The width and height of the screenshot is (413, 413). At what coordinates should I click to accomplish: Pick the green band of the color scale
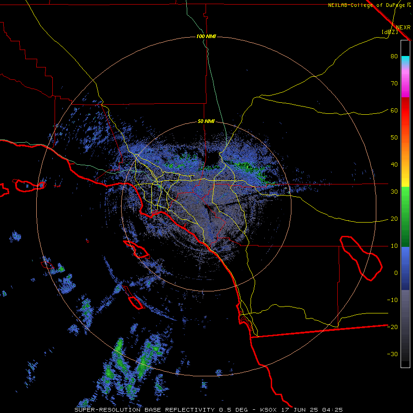click(x=405, y=217)
